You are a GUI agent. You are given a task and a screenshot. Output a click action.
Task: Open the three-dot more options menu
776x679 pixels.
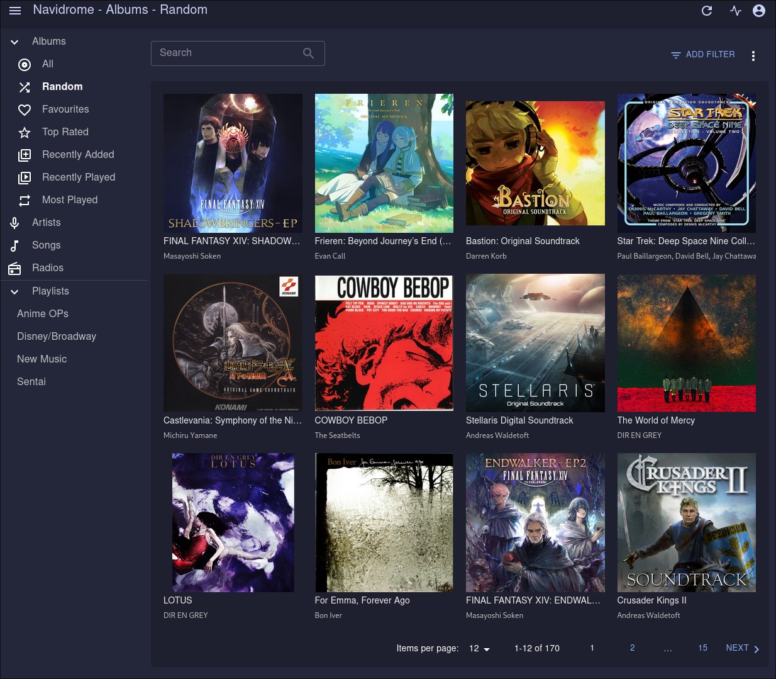753,55
